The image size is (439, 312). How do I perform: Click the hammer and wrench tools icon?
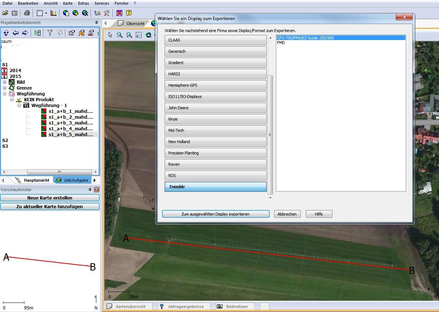point(107,13)
